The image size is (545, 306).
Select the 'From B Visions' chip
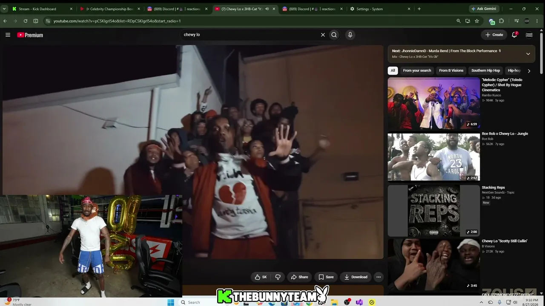451,71
